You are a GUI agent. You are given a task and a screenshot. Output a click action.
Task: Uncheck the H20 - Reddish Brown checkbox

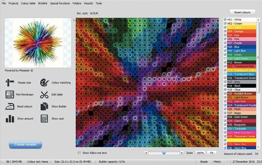[225, 94]
